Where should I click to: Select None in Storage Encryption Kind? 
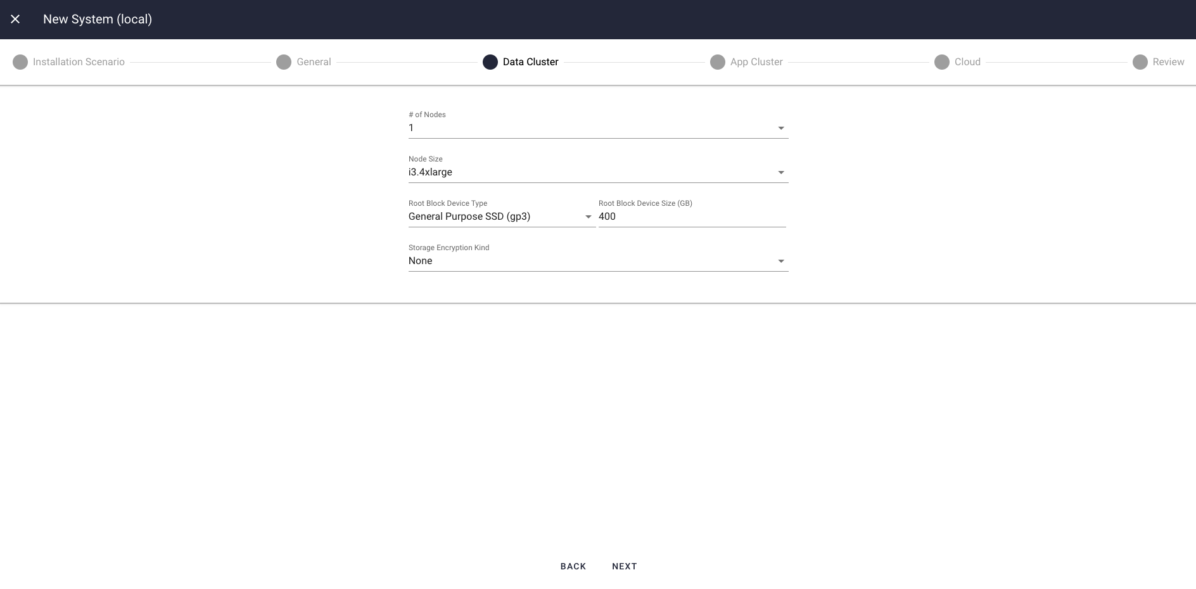click(420, 260)
